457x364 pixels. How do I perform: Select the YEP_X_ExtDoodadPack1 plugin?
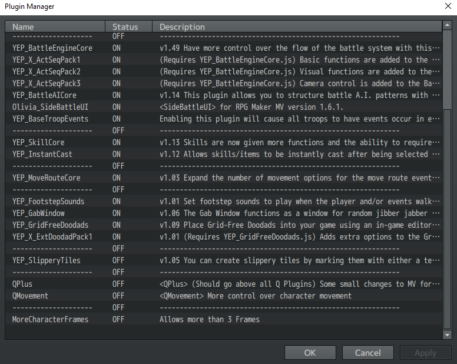(224, 237)
